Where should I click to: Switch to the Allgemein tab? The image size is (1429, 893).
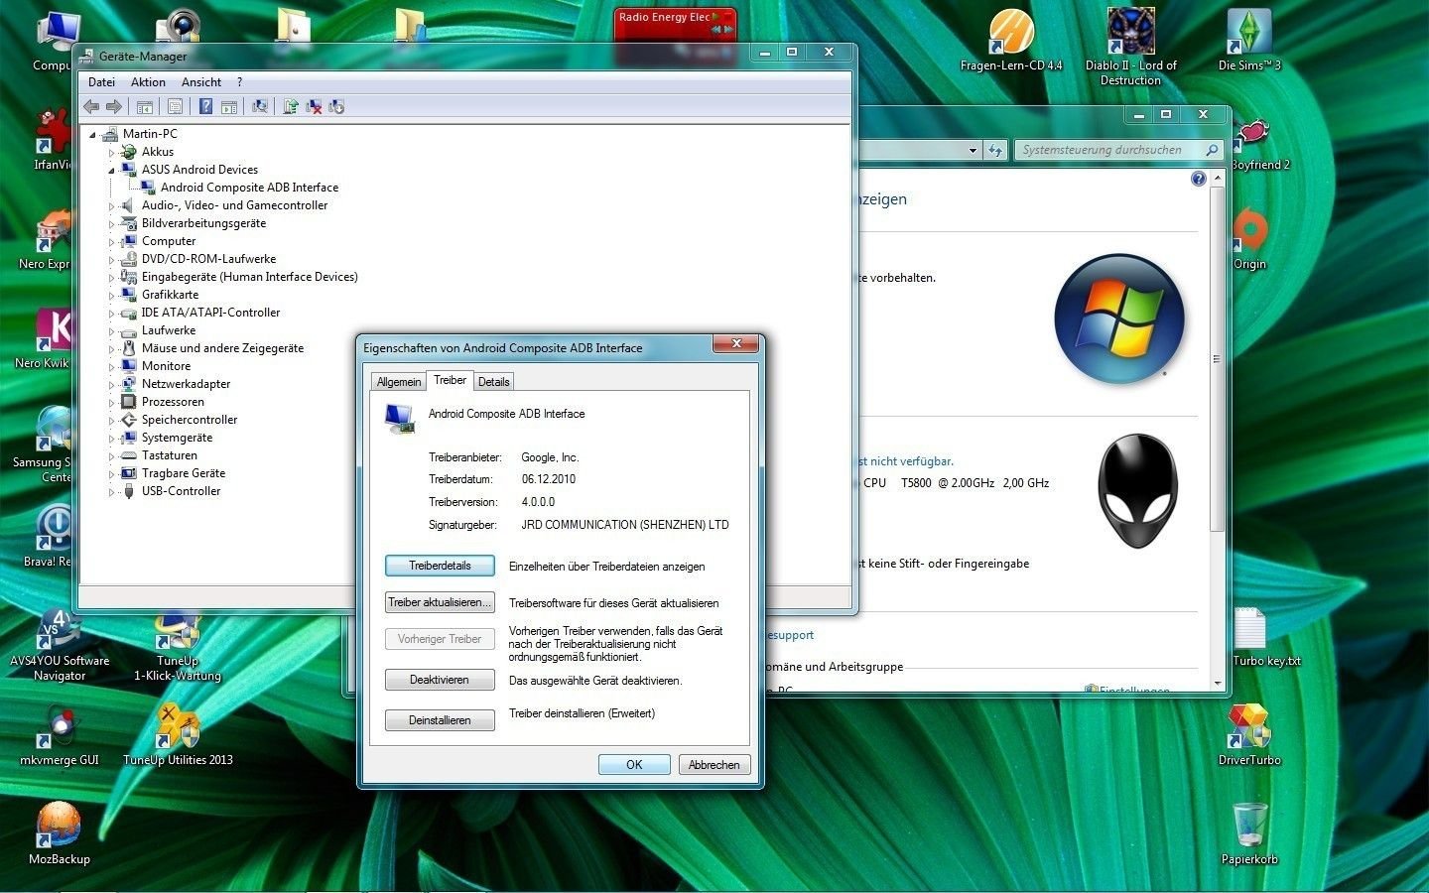399,382
